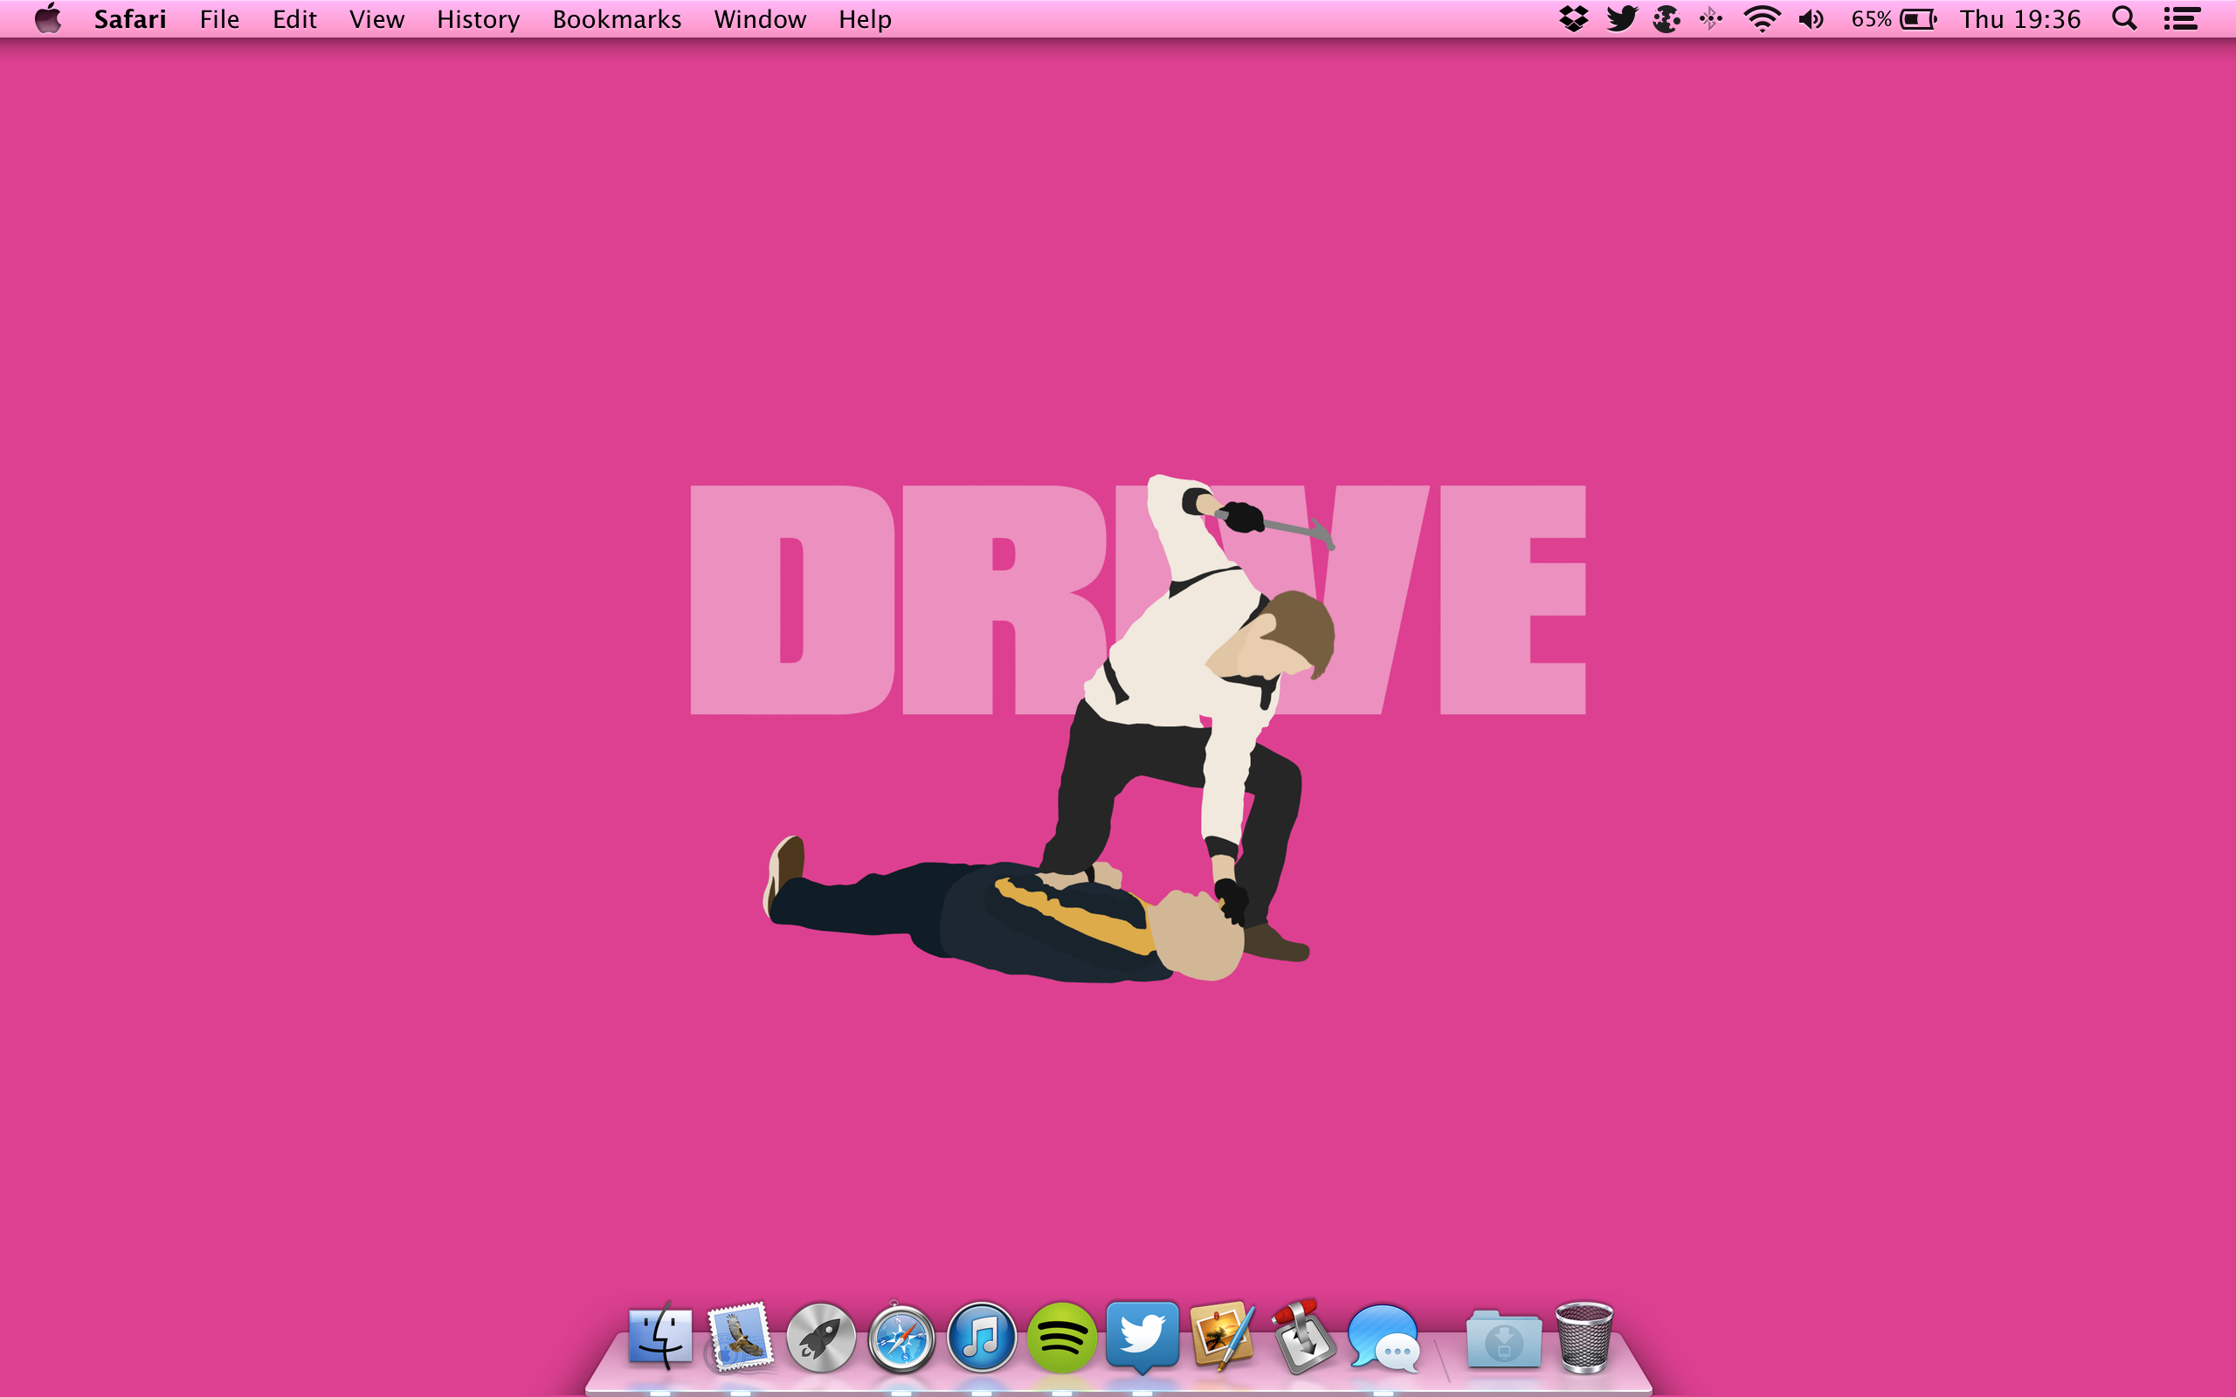The width and height of the screenshot is (2236, 1397).
Task: Expand the Wi-Fi status menu
Action: 1762,18
